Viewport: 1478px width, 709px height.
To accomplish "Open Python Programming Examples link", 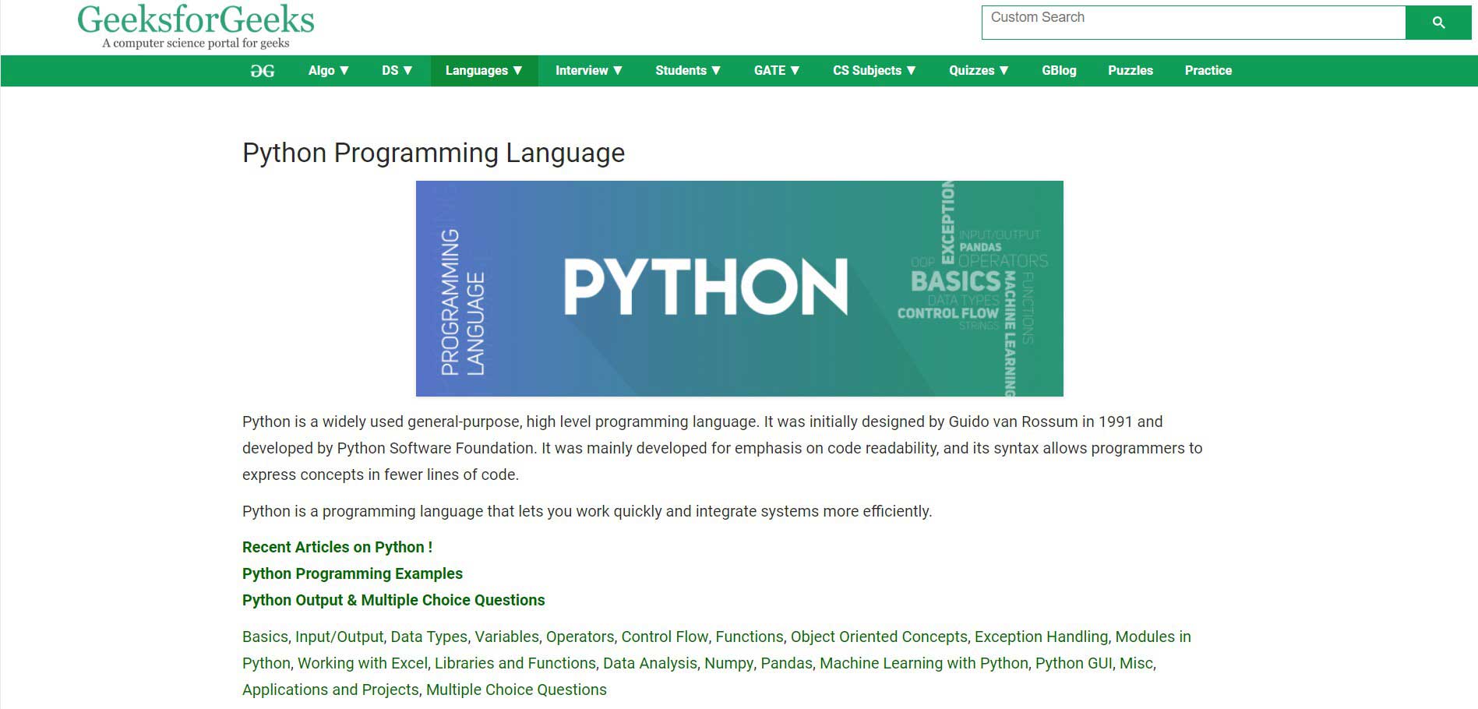I will pos(352,573).
